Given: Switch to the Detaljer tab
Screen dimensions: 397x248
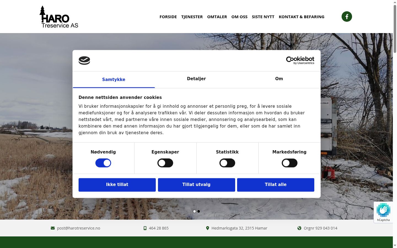Looking at the screenshot, I should (196, 79).
